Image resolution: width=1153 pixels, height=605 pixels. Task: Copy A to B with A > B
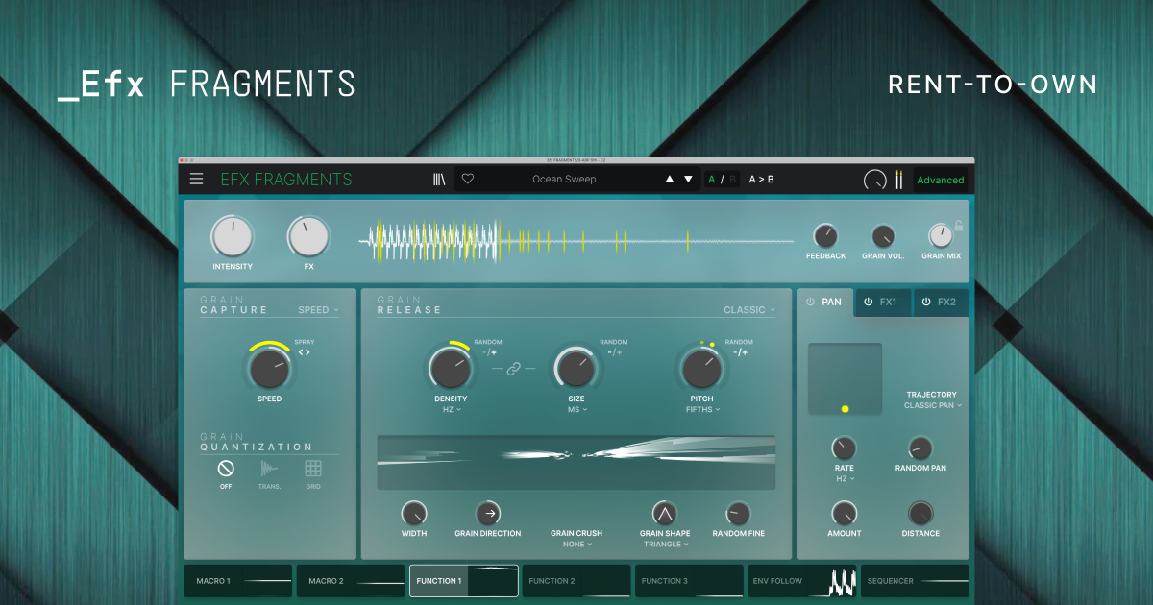[761, 180]
